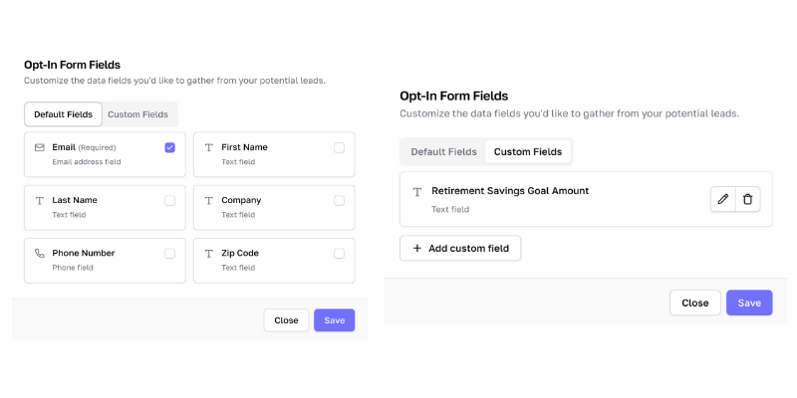Click the text icon beside First Name
Screen dimensions: 797x398
point(209,147)
